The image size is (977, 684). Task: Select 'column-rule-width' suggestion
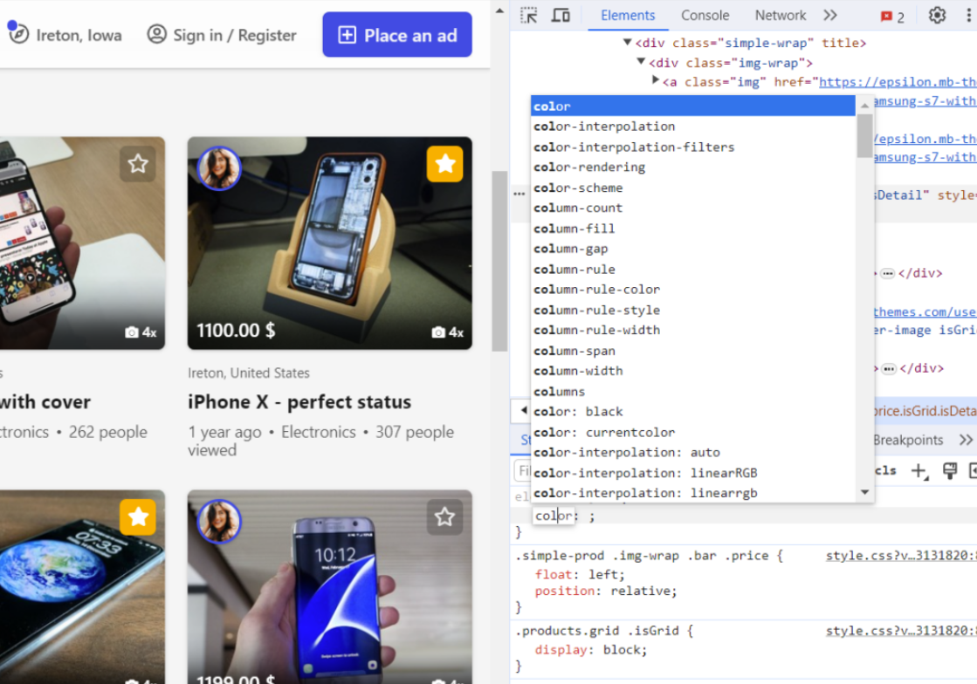693,330
